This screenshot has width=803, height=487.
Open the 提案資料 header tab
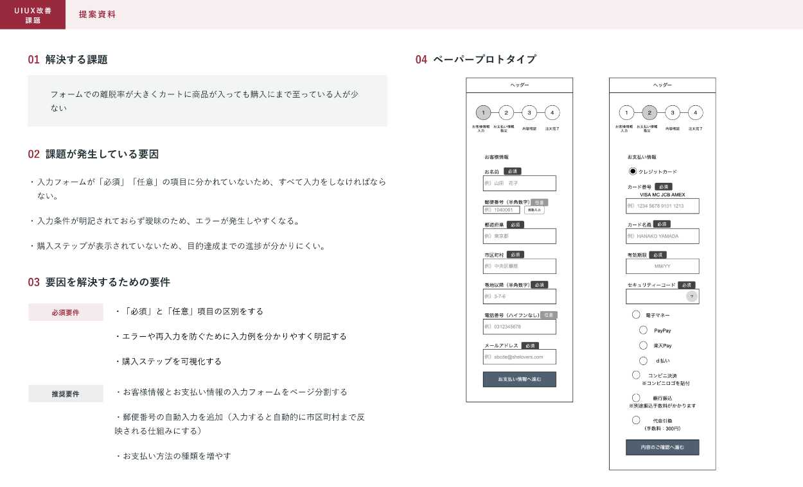tap(98, 15)
